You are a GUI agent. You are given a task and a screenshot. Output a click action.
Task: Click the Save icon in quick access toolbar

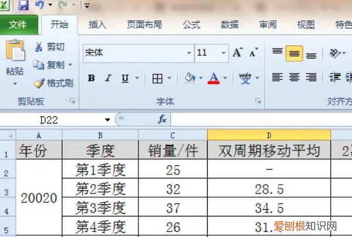pyautogui.click(x=23, y=5)
